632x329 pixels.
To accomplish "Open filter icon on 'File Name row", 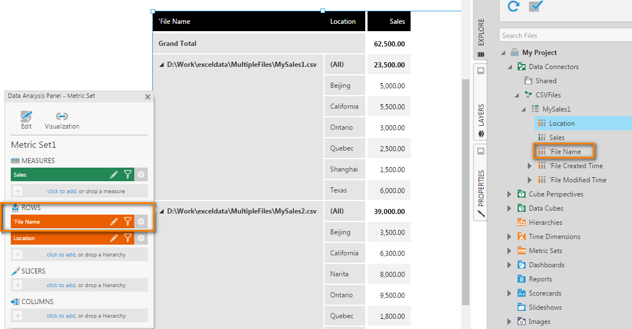I will pos(128,222).
